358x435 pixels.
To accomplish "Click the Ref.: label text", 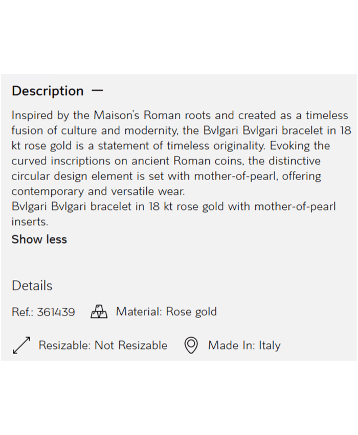I will click(x=23, y=312).
